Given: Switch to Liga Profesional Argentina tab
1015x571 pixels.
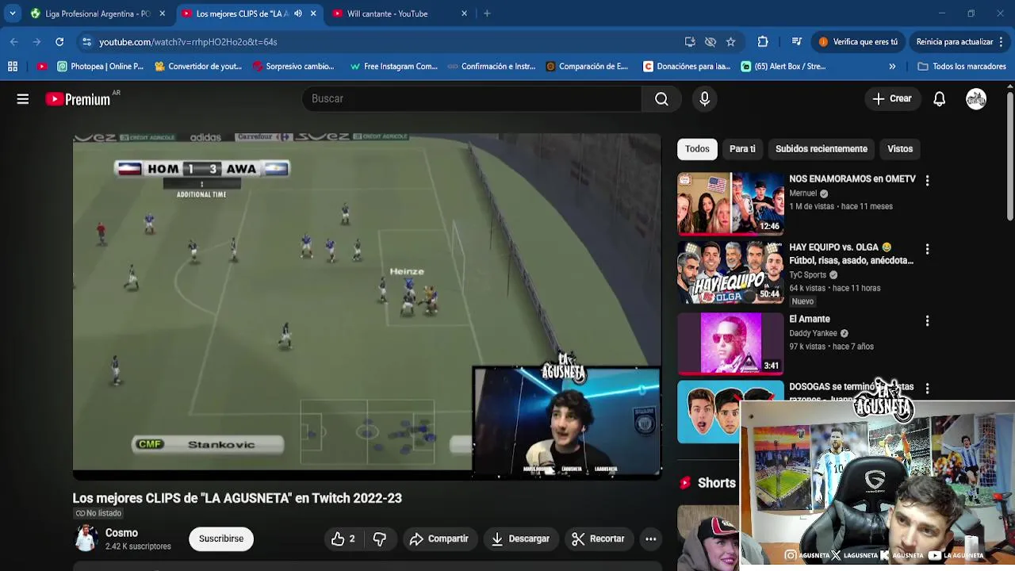Looking at the screenshot, I should click(98, 13).
